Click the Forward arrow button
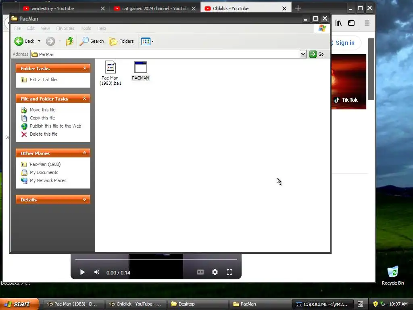Image resolution: width=413 pixels, height=310 pixels. [x=50, y=41]
